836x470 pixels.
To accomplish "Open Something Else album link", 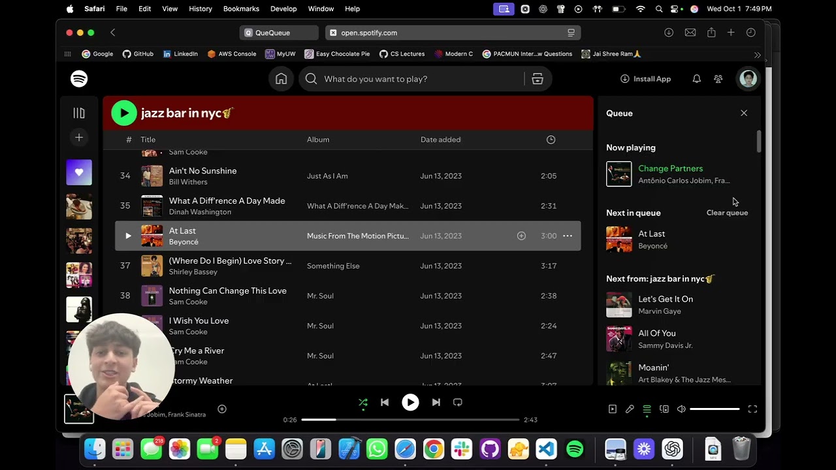I will [333, 266].
